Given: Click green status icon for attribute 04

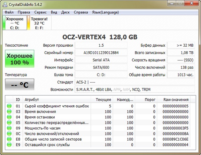Looking at the screenshot, I should [x=9, y=117].
